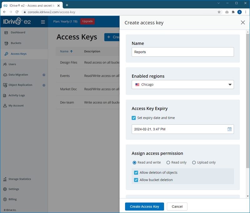Go to Activity Logs section
250x213 pixels.
tap(17, 95)
